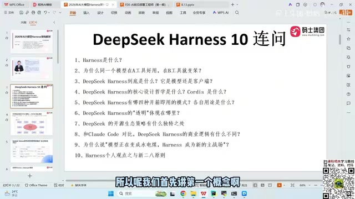Image resolution: width=355 pixels, height=199 pixels.
Task: Switch to reading view icon in status bar
Action: click(270, 185)
